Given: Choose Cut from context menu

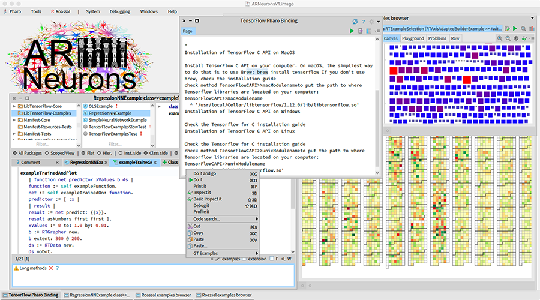Looking at the screenshot, I should pos(223,226).
